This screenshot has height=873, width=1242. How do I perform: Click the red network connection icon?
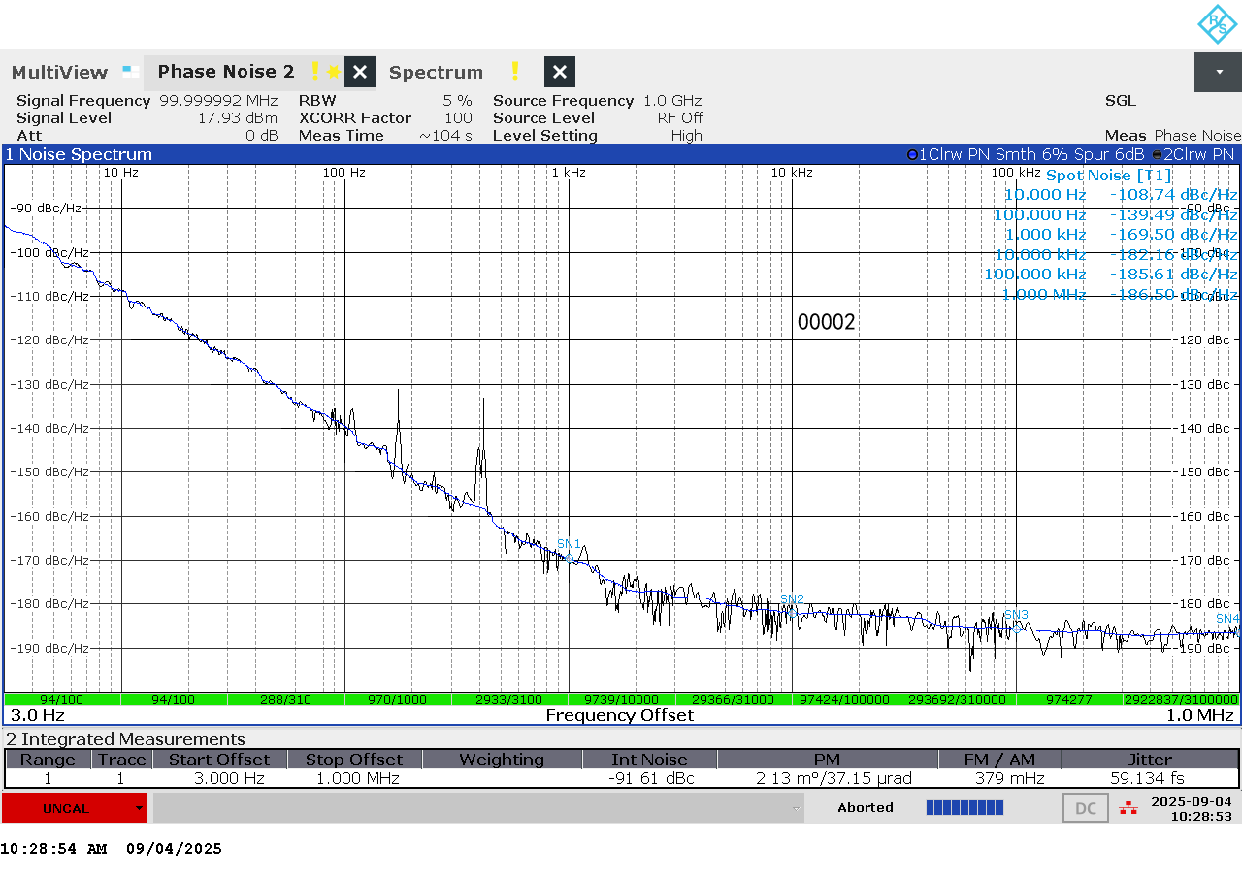(x=1128, y=808)
